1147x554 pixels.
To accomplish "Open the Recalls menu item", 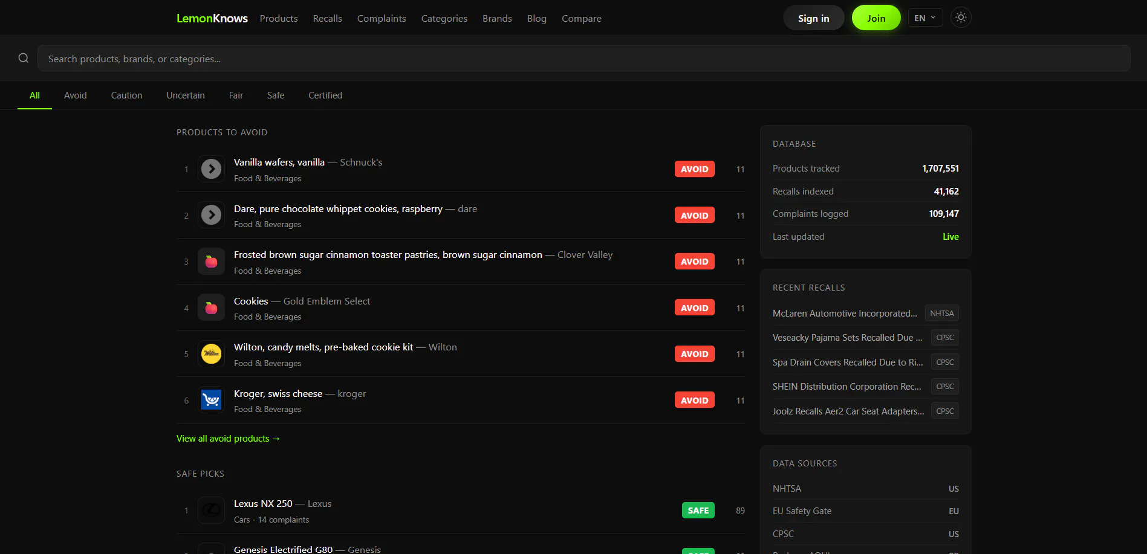I will click(x=328, y=19).
